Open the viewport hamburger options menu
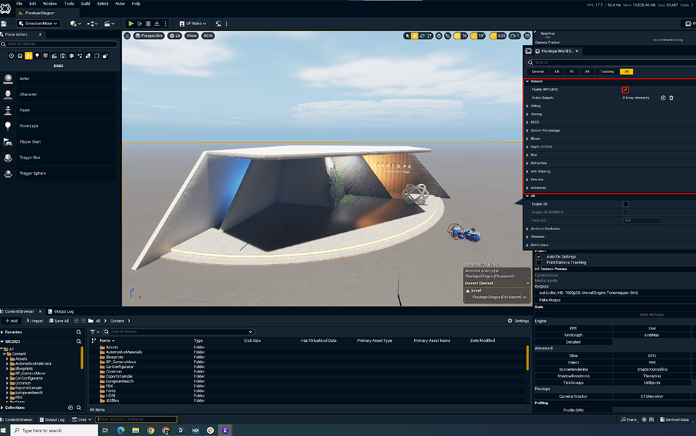The height and width of the screenshot is (436, 696). pos(127,36)
